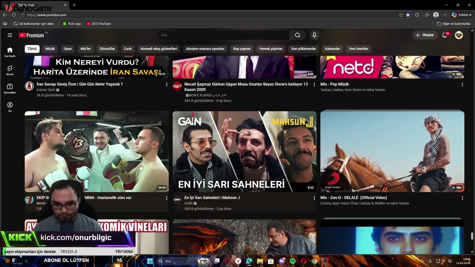Go back in the browser
Viewport: 475px width, 267px height.
tap(4, 15)
